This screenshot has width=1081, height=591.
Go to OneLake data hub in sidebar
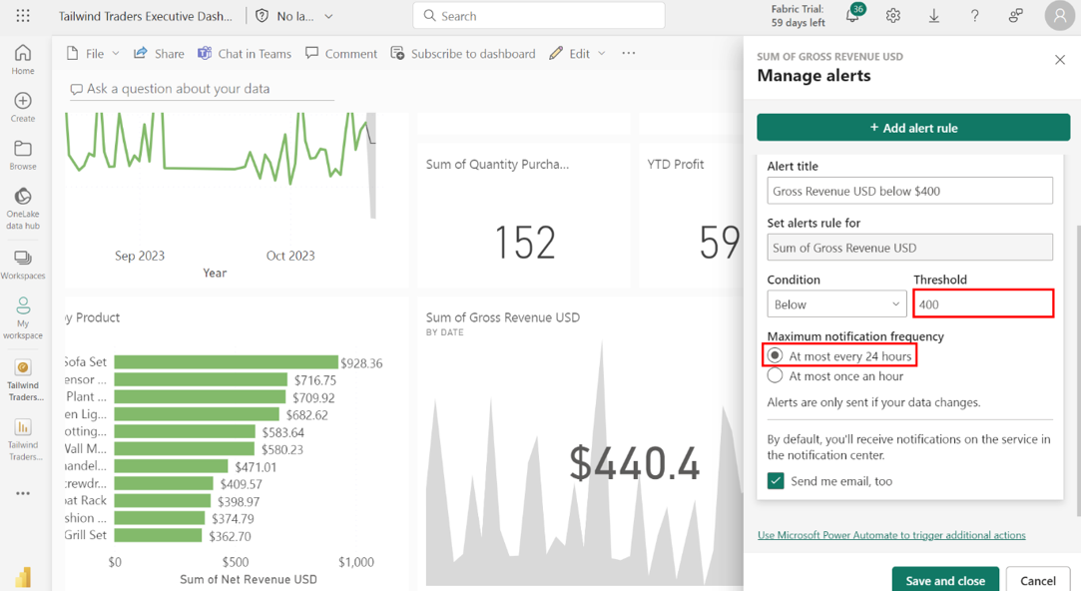tap(23, 207)
